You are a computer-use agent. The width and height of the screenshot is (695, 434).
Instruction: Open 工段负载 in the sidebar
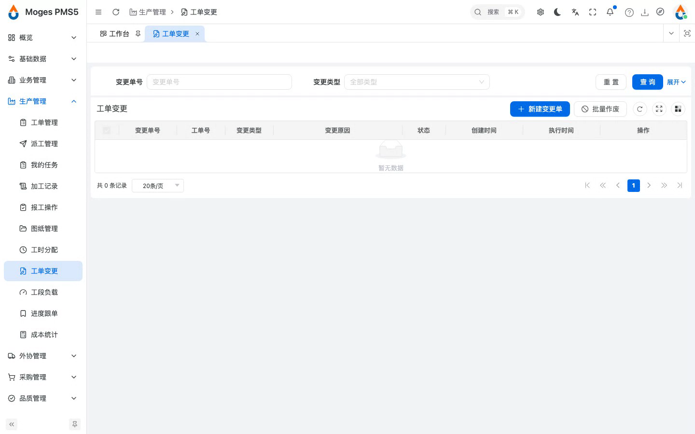43,292
